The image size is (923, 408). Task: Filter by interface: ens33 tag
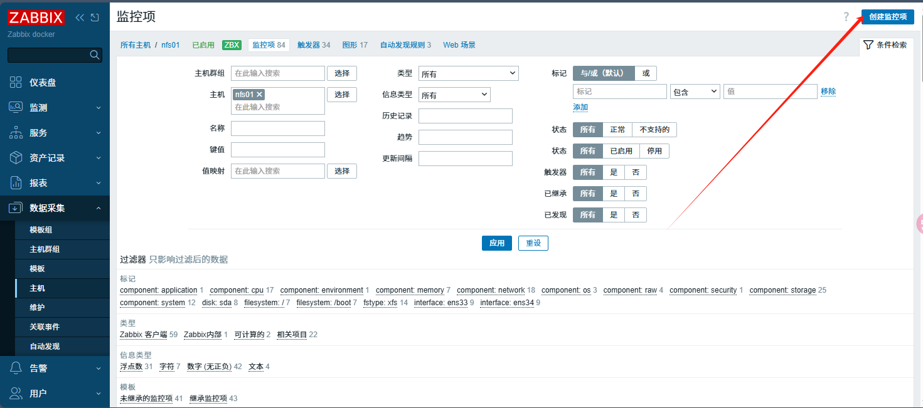point(440,303)
